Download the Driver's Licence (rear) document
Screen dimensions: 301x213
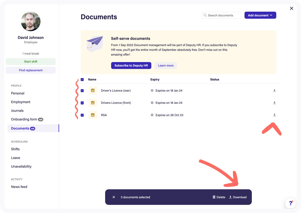(x=274, y=91)
